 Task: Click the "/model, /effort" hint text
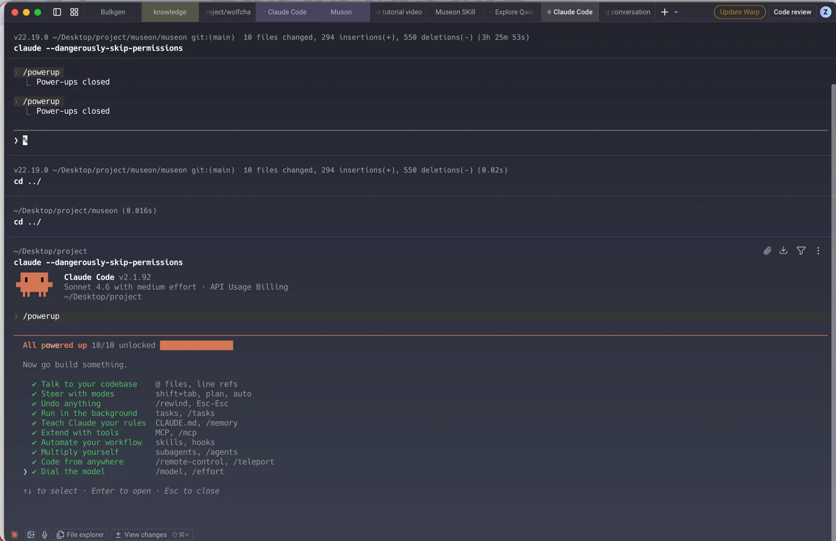tap(190, 472)
